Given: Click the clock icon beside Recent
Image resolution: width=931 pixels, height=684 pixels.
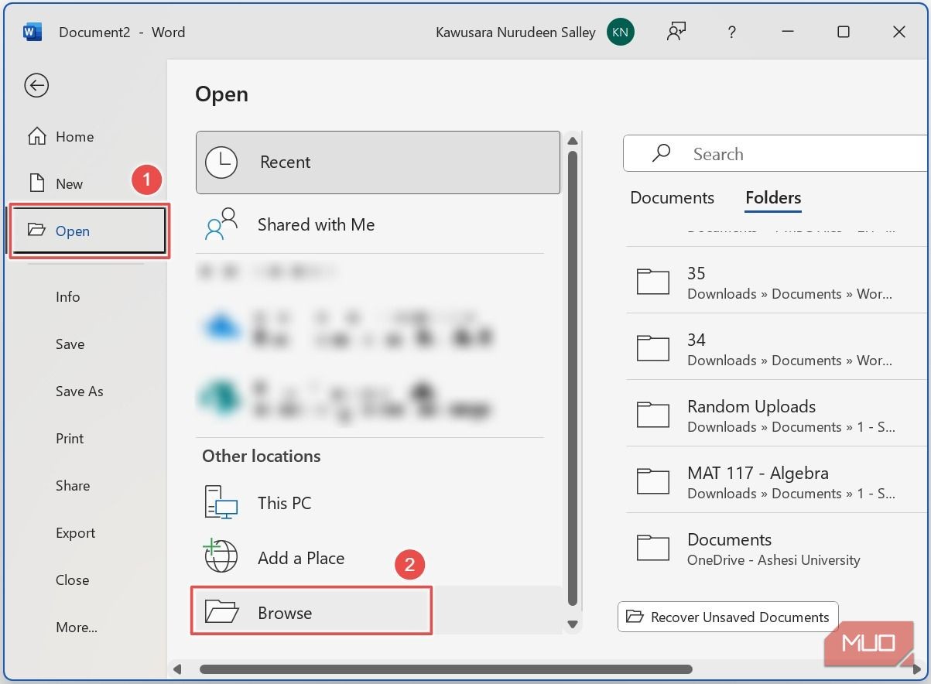Looking at the screenshot, I should [221, 162].
